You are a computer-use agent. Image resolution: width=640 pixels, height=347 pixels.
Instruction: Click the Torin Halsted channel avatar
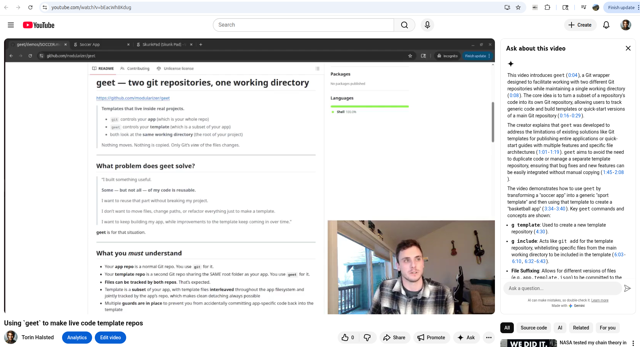[x=11, y=338]
